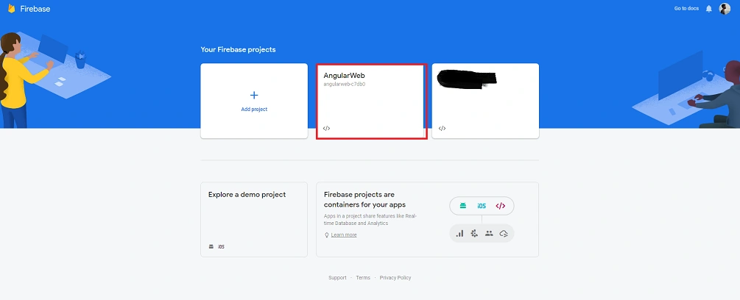Click the Firebase flame logo
Viewport: 740px width, 300px height.
click(x=11, y=9)
